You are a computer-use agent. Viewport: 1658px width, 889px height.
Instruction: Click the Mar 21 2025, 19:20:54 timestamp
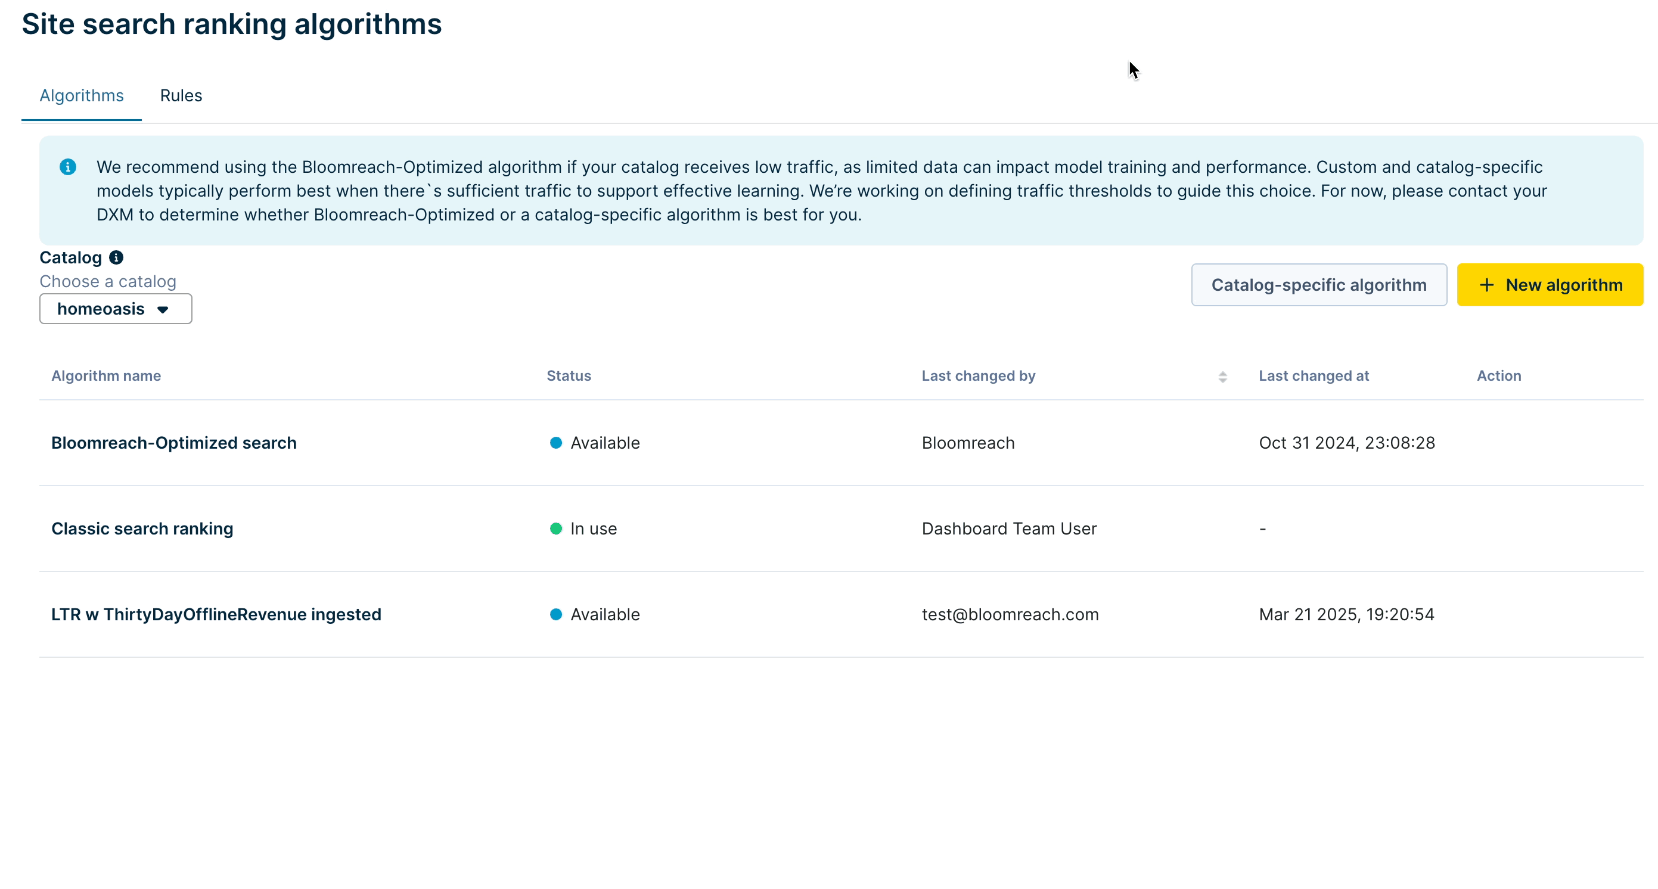click(1346, 614)
